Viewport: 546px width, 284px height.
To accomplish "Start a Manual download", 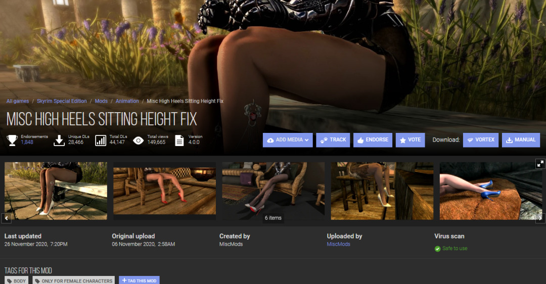I will [521, 140].
